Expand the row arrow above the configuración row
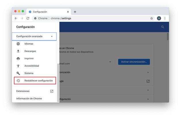185x116 pixels. click(148, 90)
